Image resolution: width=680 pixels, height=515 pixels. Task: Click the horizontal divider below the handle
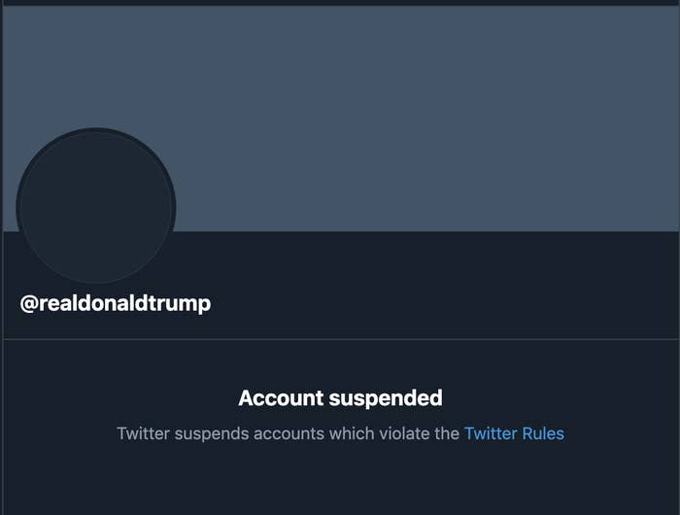[341, 339]
